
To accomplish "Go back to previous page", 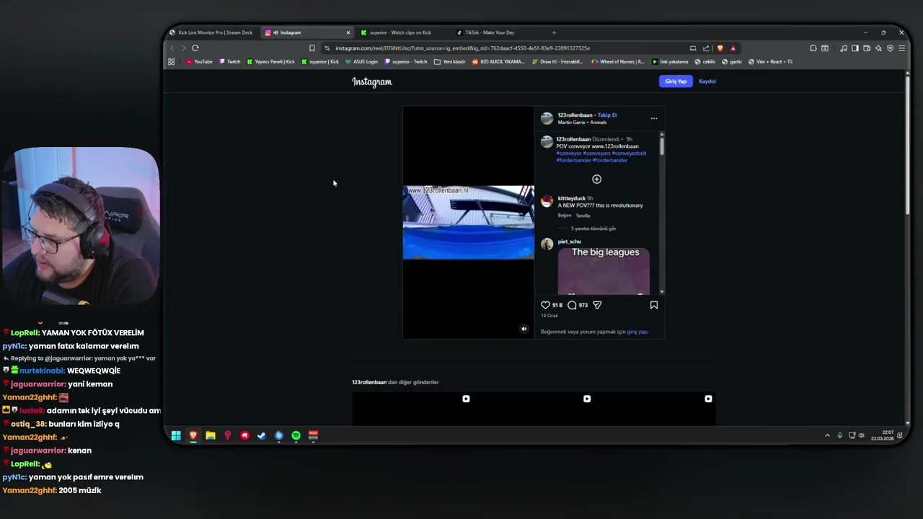I will pyautogui.click(x=172, y=48).
